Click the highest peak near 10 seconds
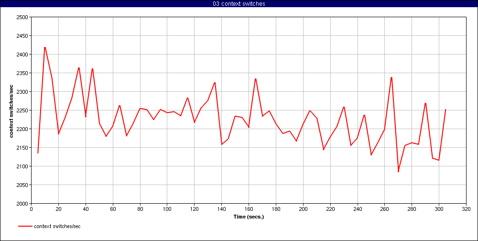Screen dimensions: 478x241 coord(45,47)
